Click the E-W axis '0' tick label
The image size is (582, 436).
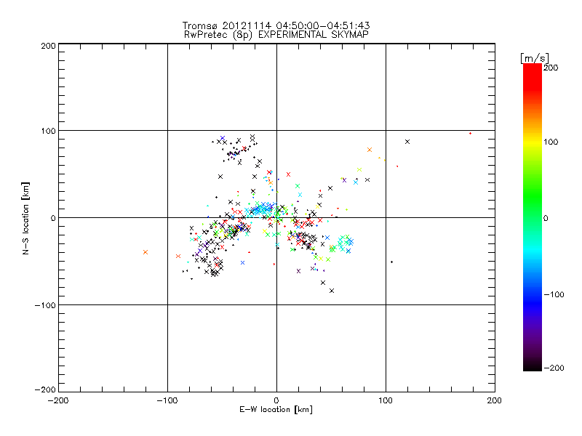point(276,400)
